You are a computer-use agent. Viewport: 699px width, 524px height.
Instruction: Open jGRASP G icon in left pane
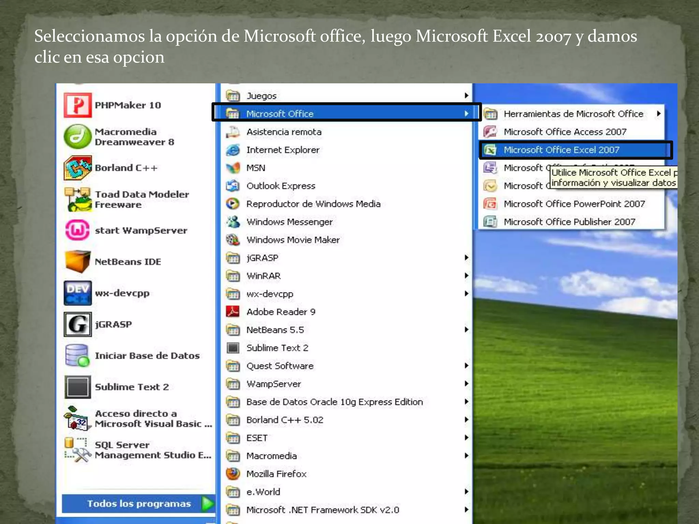click(x=77, y=324)
